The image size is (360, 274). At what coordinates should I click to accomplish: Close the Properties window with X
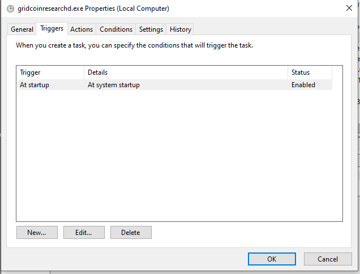click(349, 8)
